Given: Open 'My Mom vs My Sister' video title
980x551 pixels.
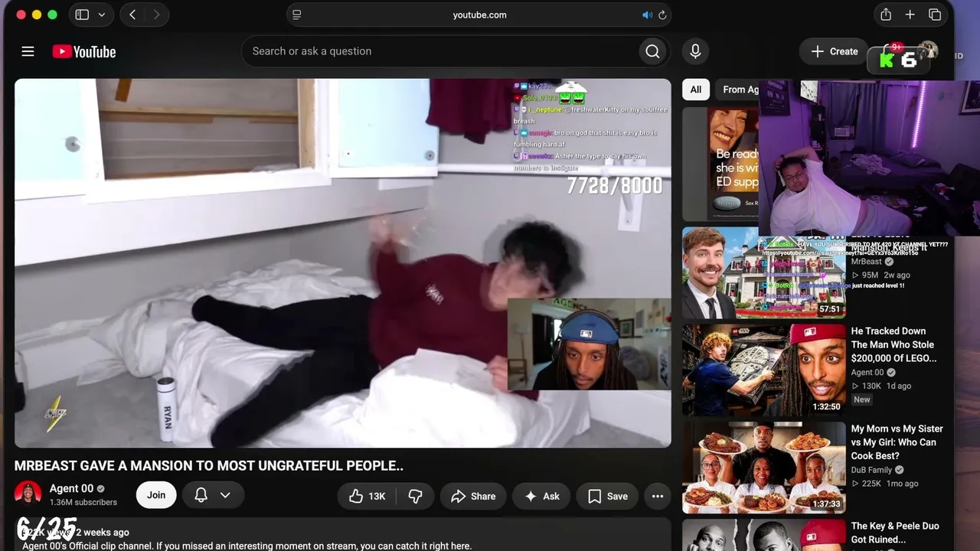Looking at the screenshot, I should pyautogui.click(x=897, y=442).
